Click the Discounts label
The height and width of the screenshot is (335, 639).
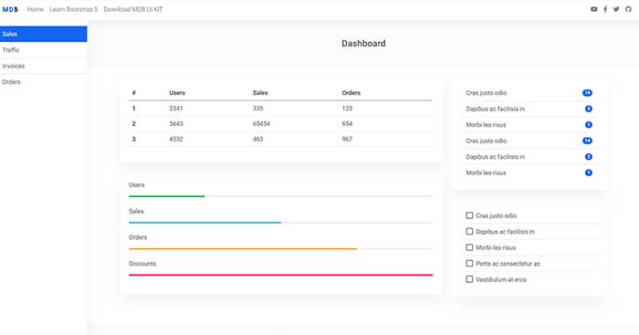(x=142, y=264)
